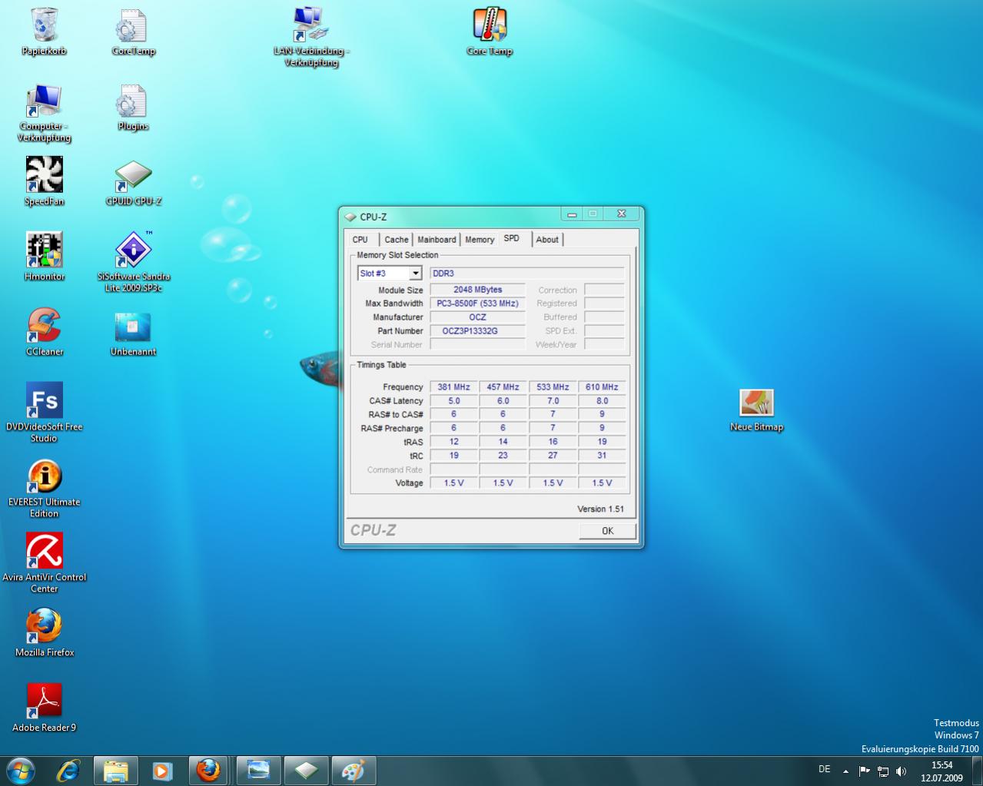Click the CPU-Z title bar icon
The image size is (983, 786).
(350, 217)
